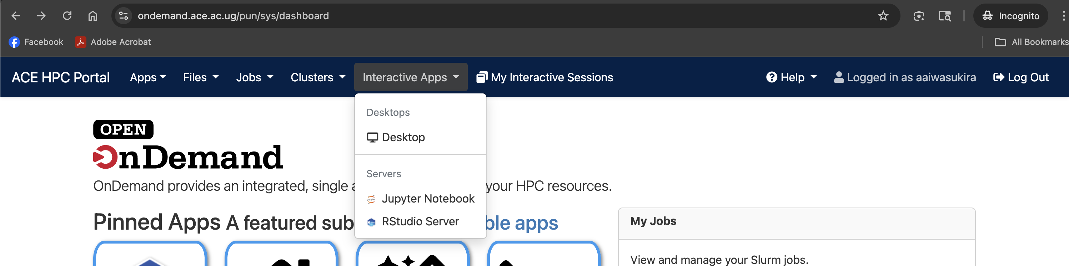View site information icon in address bar
This screenshot has width=1069, height=266.
tap(123, 16)
